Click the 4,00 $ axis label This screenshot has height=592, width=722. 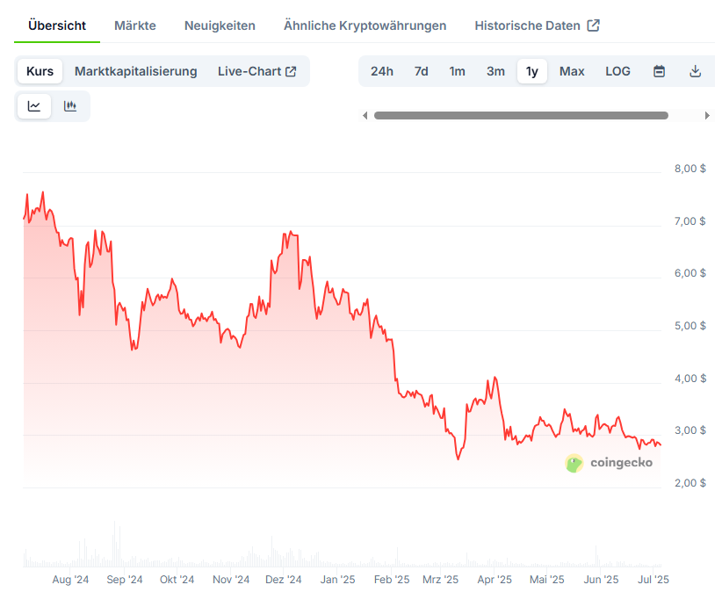coord(690,379)
